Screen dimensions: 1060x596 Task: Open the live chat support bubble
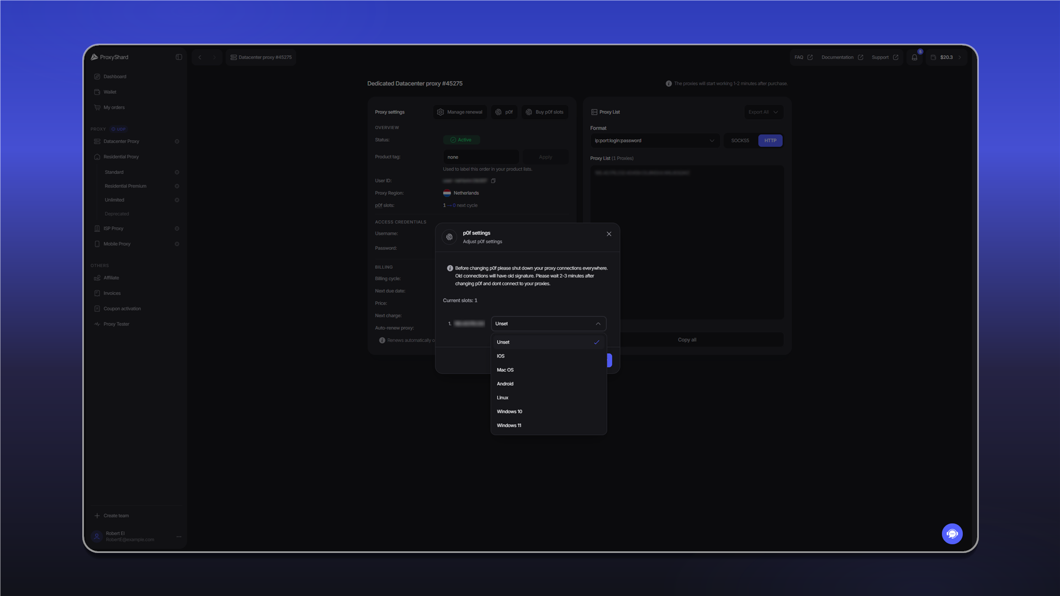coord(952,534)
